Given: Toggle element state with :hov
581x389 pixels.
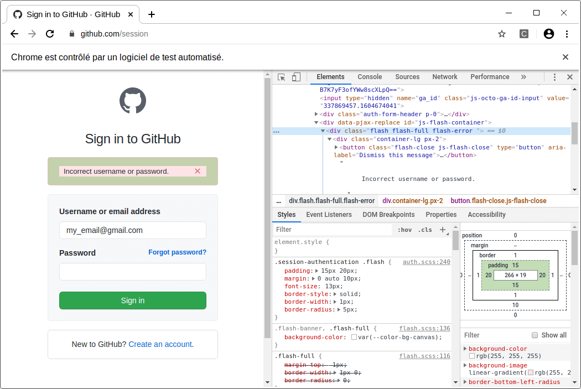Looking at the screenshot, I should tap(405, 229).
